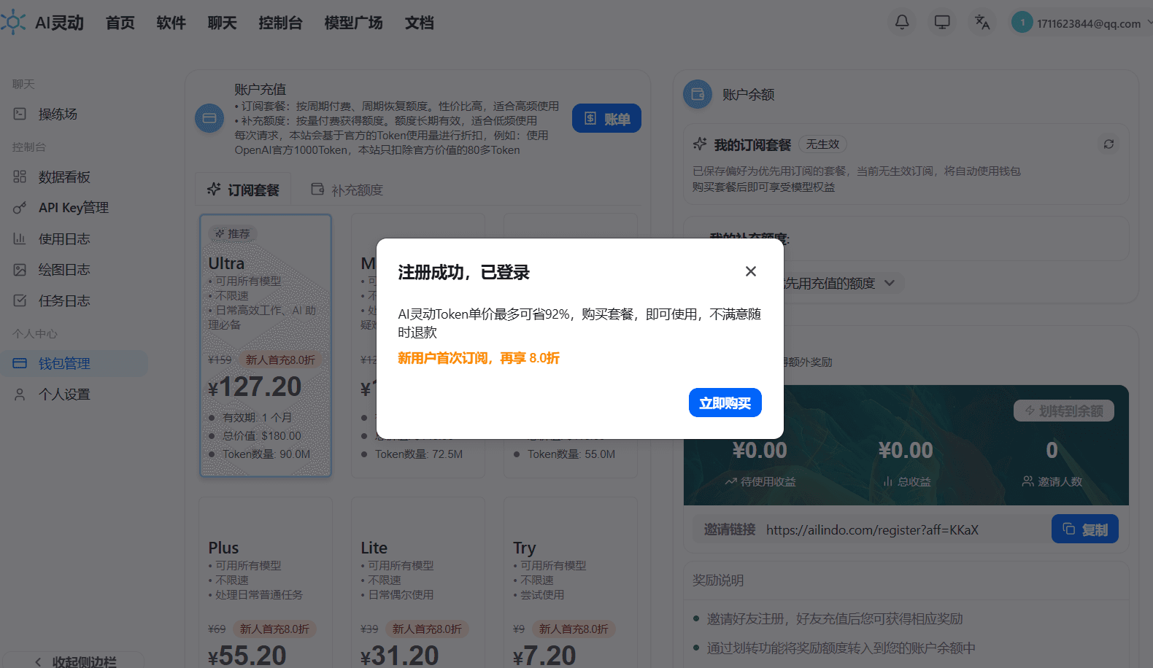1153x668 pixels.
Task: Select the Ultra subscription plan card
Action: [x=266, y=346]
